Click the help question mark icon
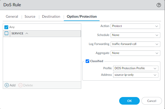 point(159,5)
